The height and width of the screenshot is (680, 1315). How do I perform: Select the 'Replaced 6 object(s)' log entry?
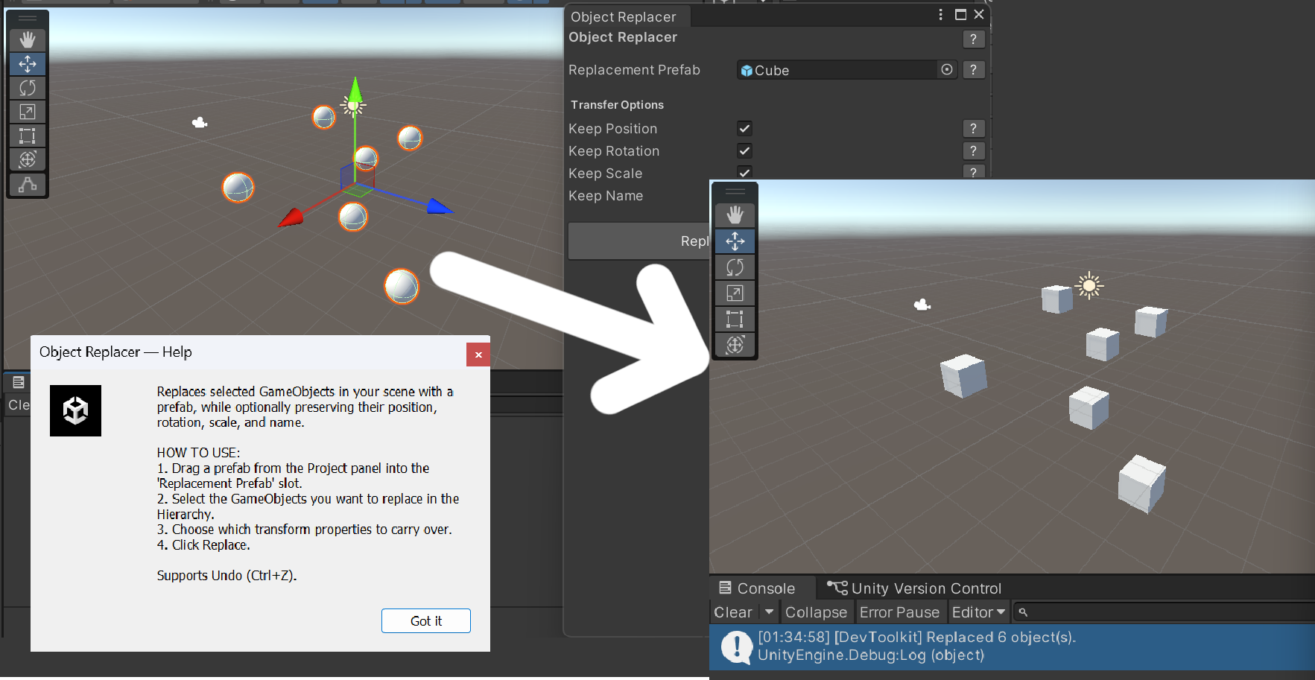point(1012,646)
